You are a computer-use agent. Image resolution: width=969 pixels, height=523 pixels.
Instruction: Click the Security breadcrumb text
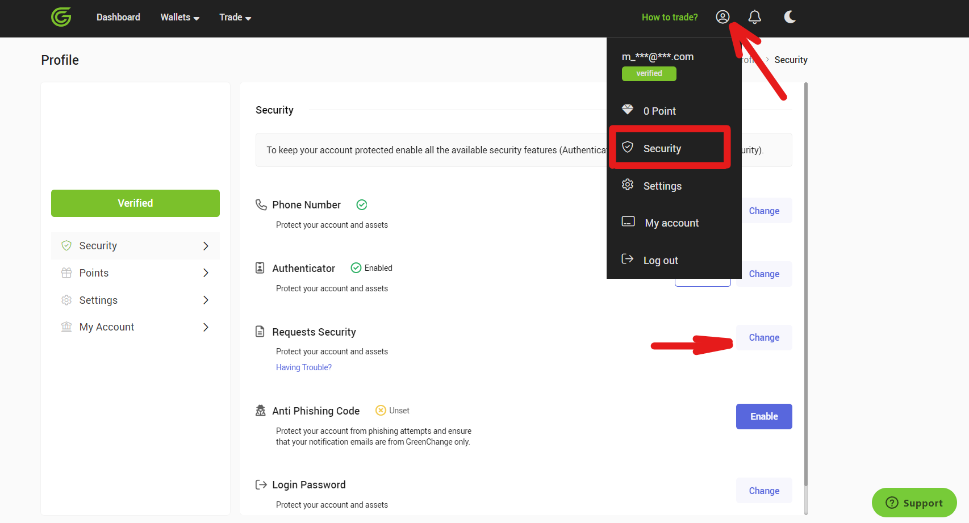[791, 60]
